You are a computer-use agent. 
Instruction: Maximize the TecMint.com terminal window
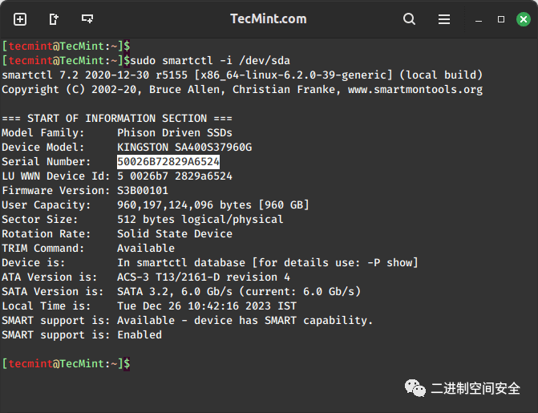[x=501, y=19]
